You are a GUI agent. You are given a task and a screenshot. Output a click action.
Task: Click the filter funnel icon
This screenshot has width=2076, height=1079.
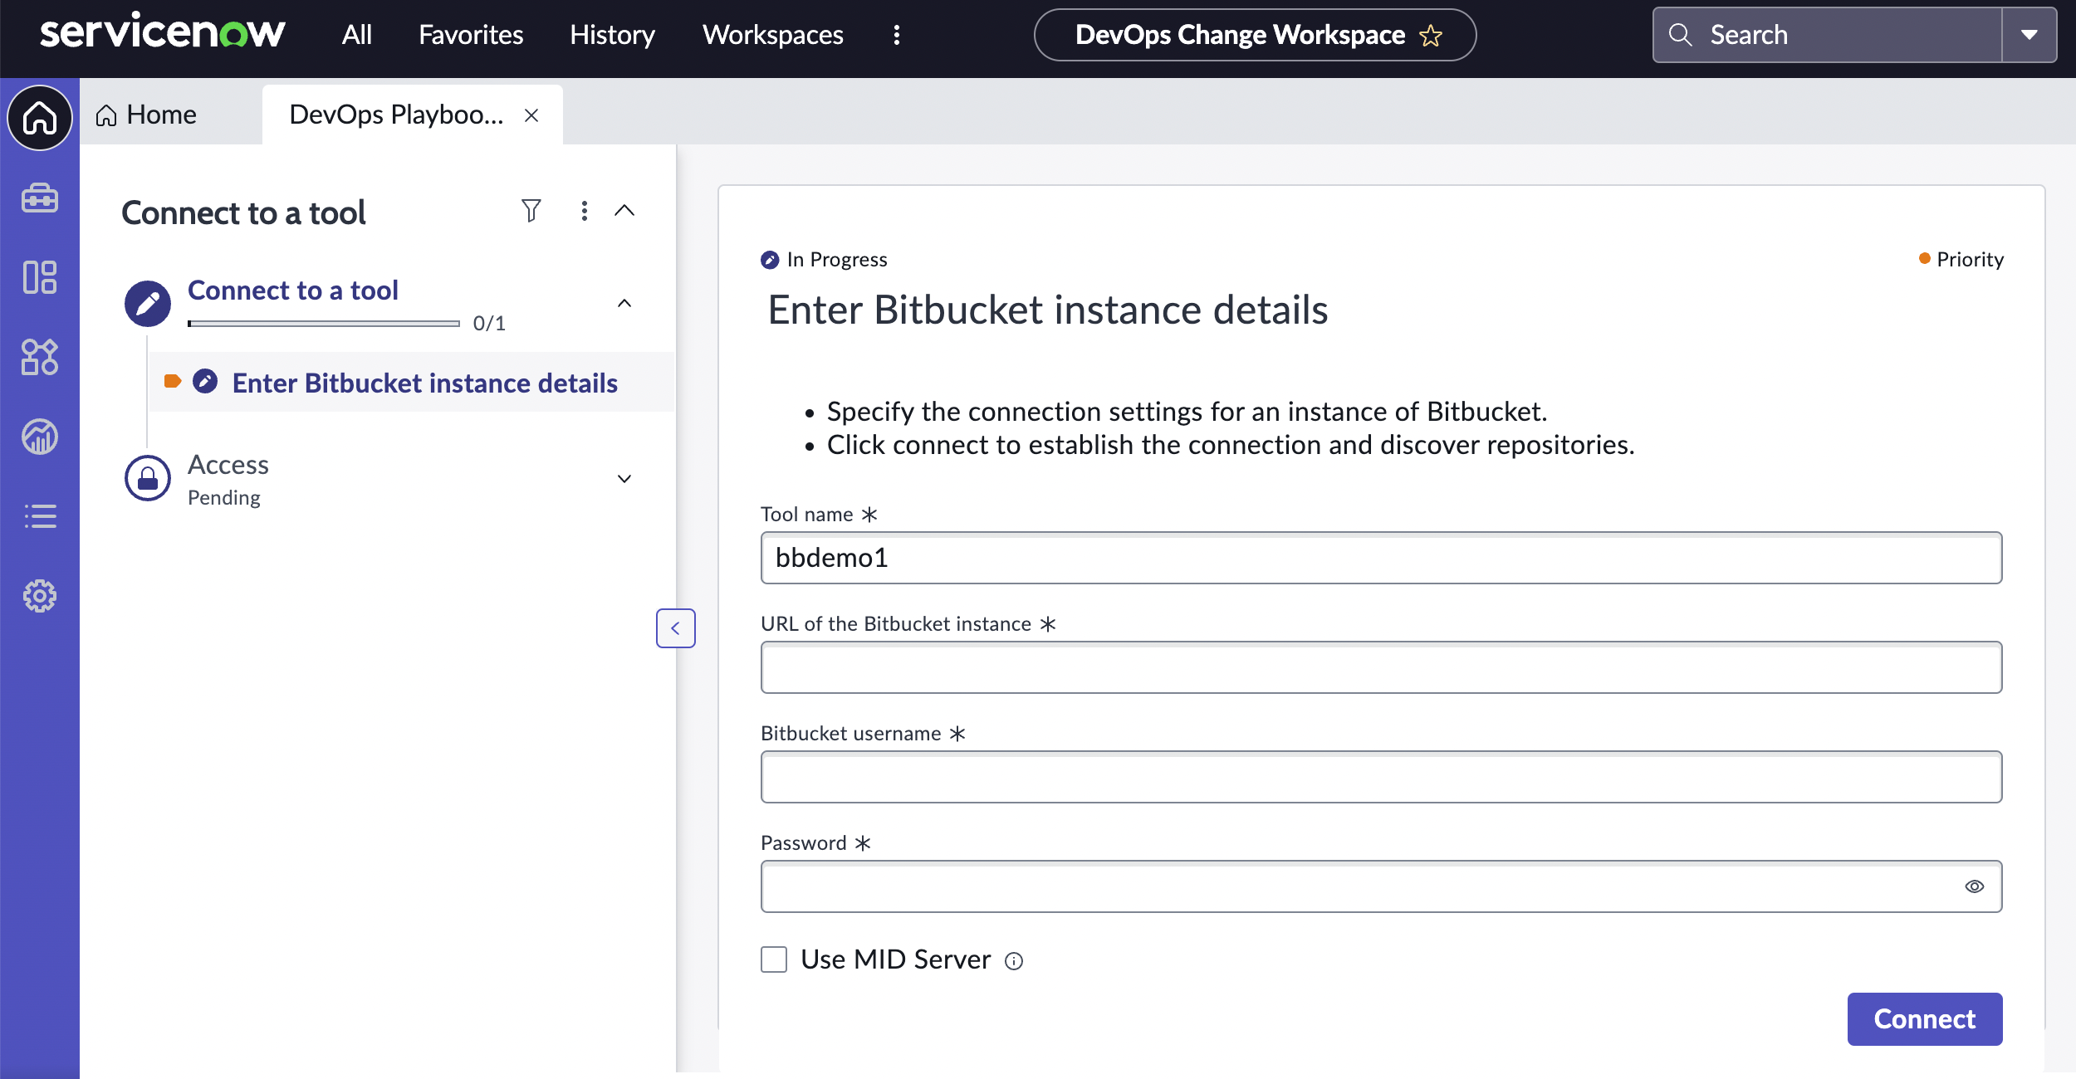(x=531, y=211)
